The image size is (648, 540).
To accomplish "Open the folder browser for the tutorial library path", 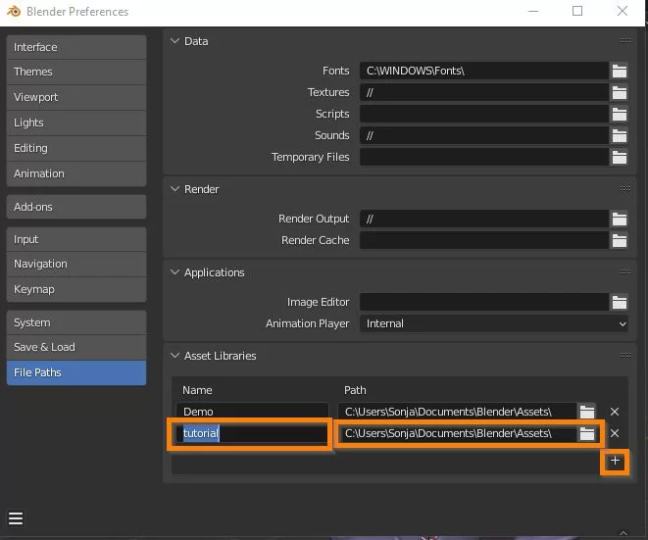I will (x=586, y=433).
